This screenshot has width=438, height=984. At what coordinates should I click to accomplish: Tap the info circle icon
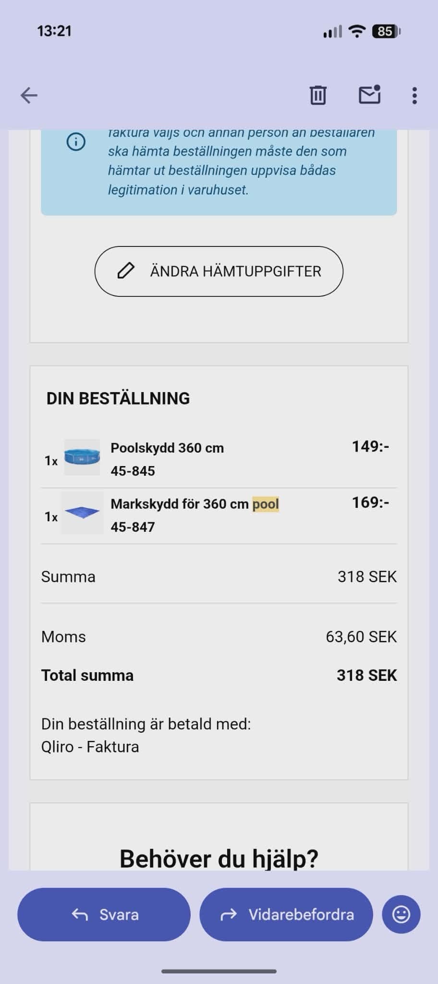pos(76,142)
